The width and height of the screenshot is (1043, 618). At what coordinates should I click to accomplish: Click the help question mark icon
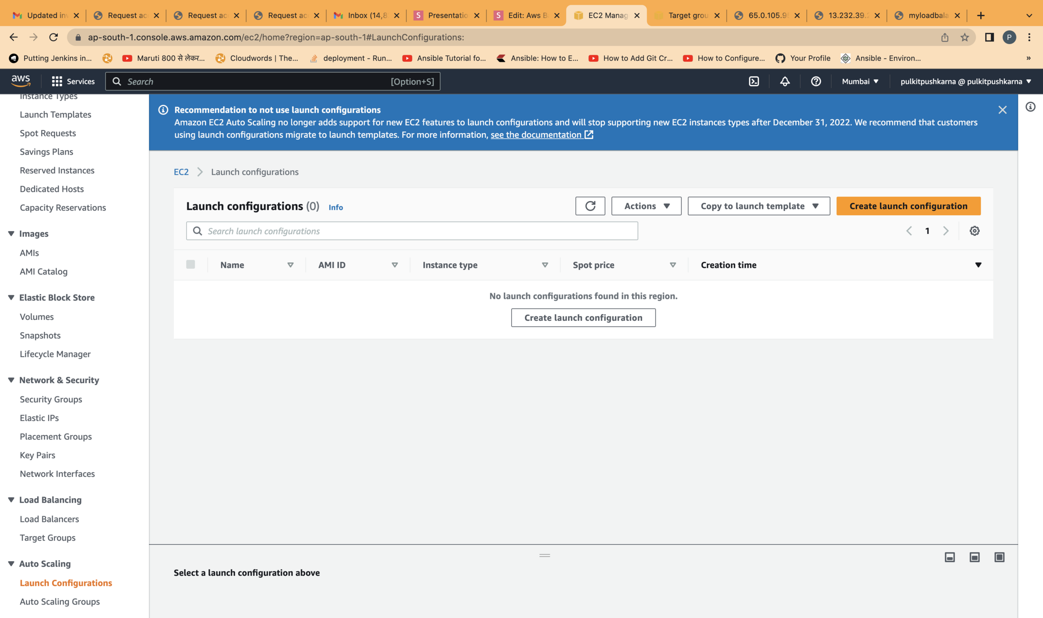(816, 81)
